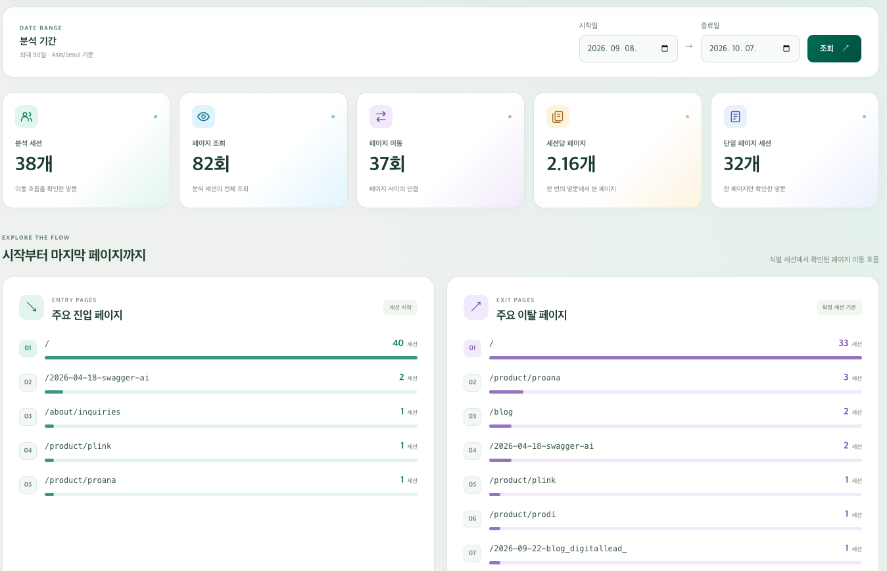Click the 33 세션 count in exit pages
The width and height of the screenshot is (887, 571).
pos(850,343)
